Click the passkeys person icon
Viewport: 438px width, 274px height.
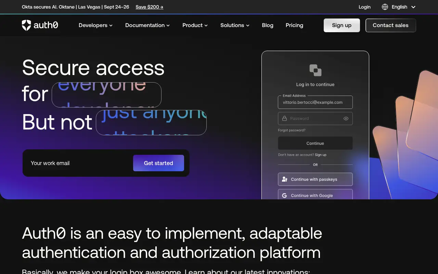tap(284, 179)
